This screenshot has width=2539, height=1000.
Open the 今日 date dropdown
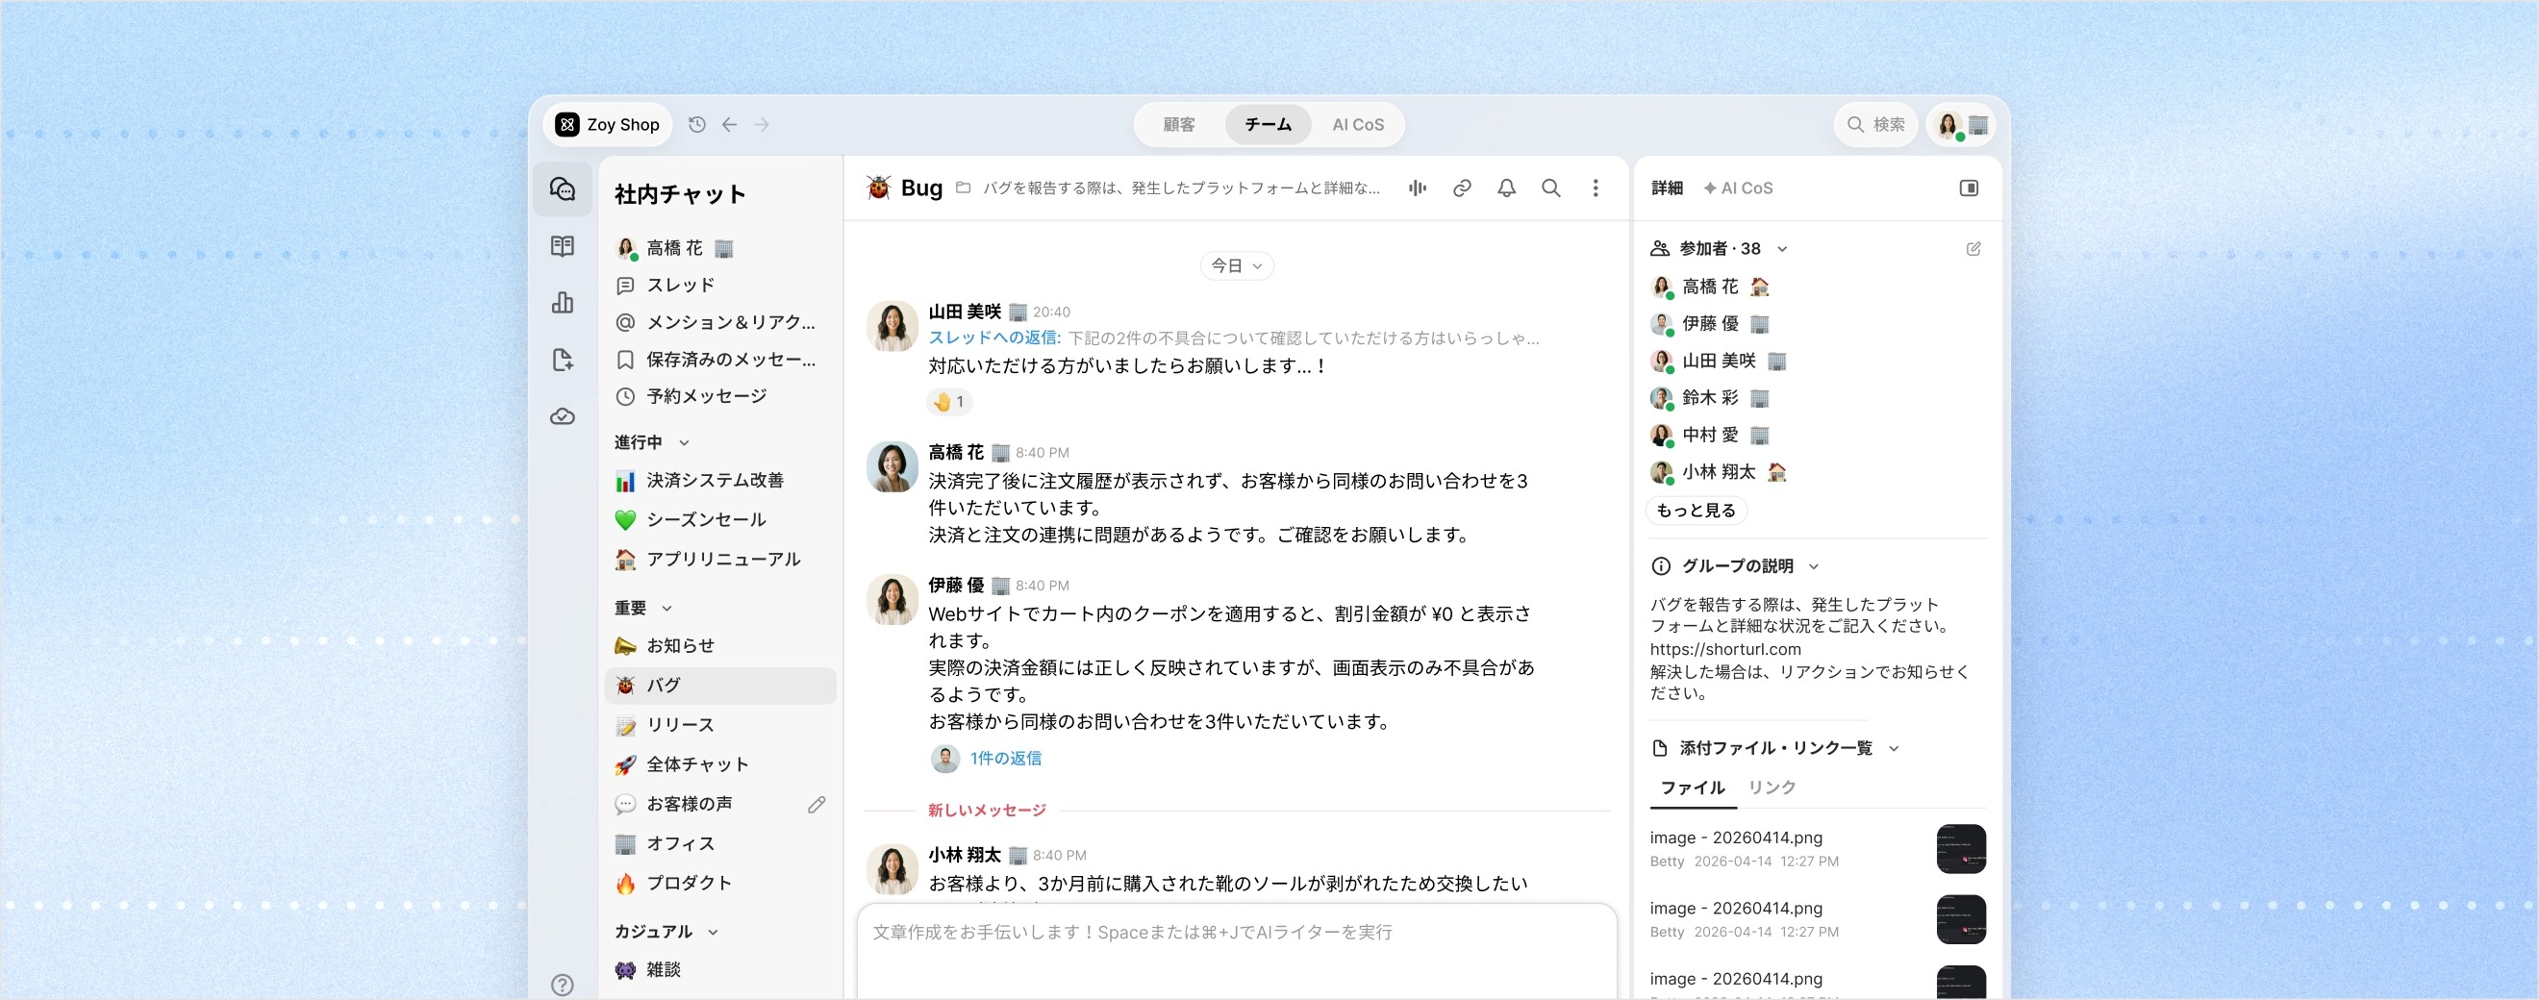1236,266
